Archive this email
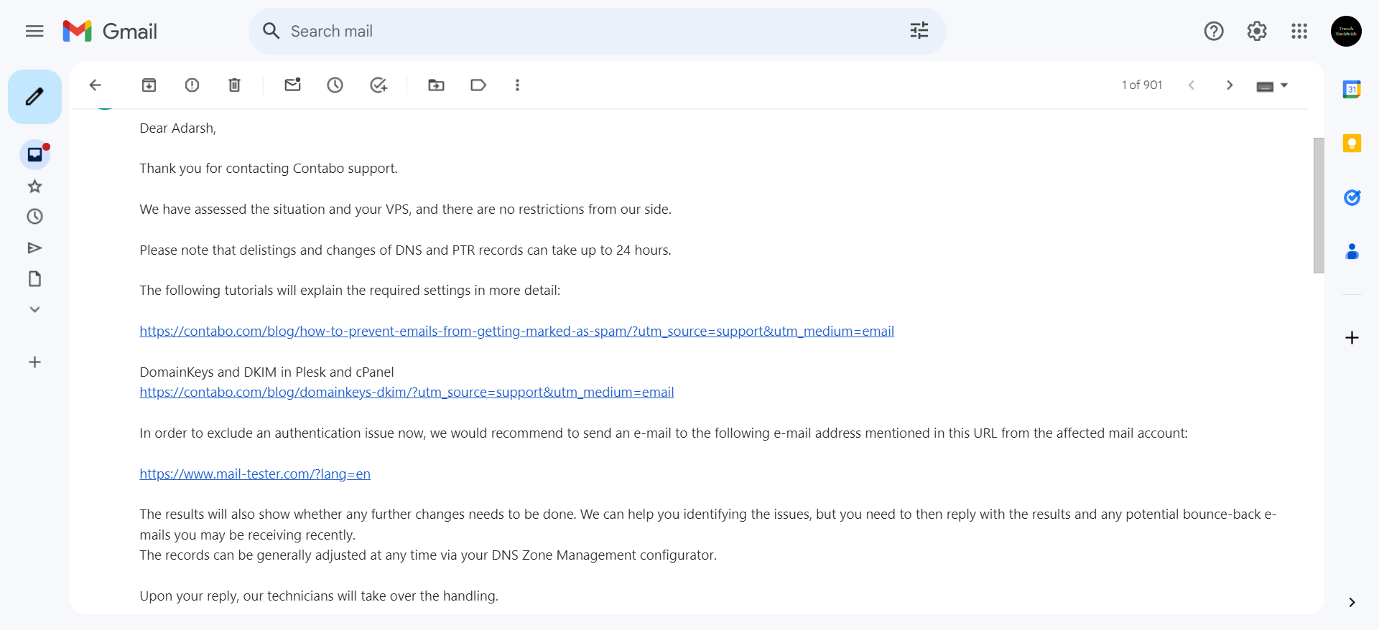 149,85
